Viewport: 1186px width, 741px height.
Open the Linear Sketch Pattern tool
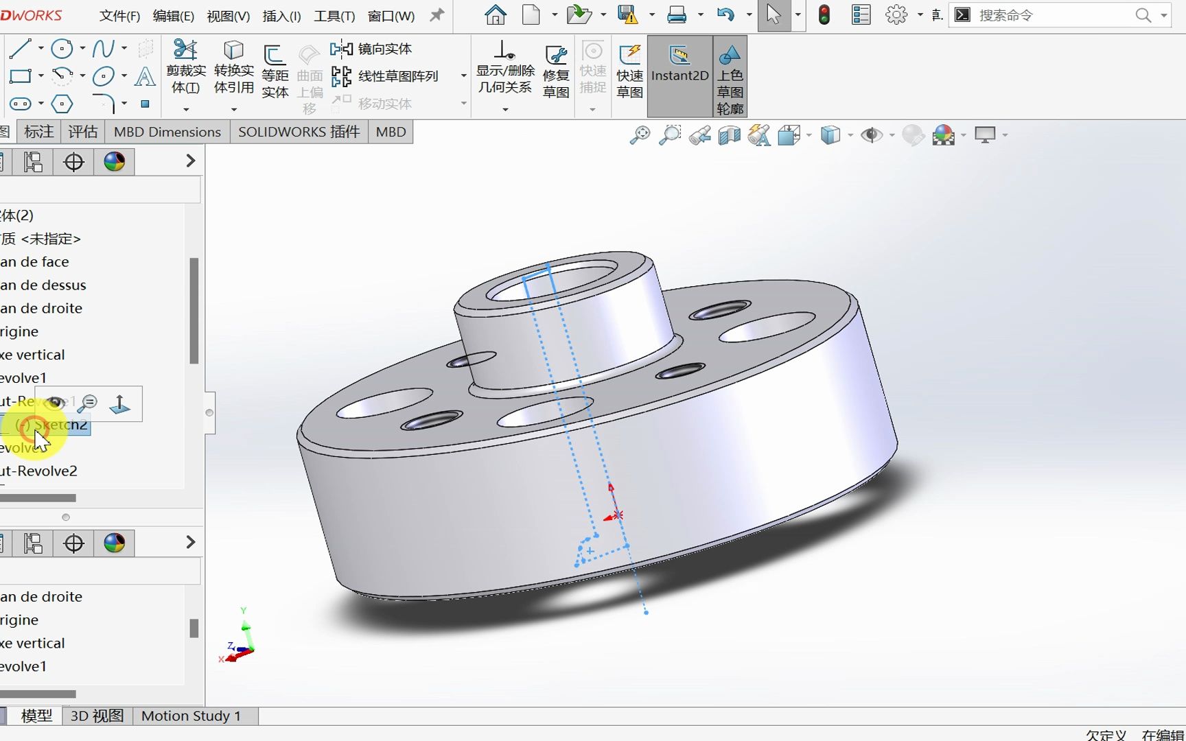tap(384, 76)
